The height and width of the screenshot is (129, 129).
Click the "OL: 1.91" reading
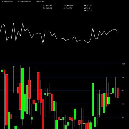point(88,11)
